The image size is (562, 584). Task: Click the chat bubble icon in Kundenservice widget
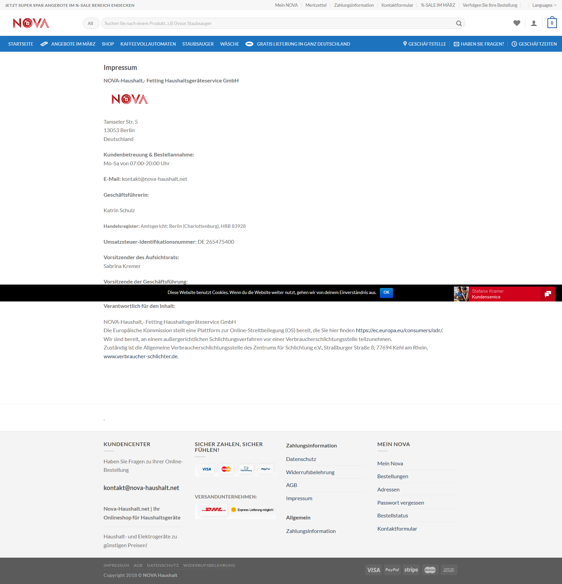pyautogui.click(x=548, y=294)
